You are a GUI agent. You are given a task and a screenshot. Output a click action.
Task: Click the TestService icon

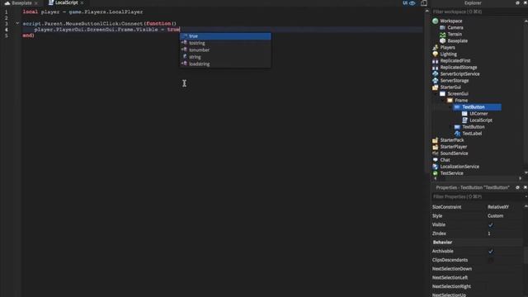click(435, 173)
